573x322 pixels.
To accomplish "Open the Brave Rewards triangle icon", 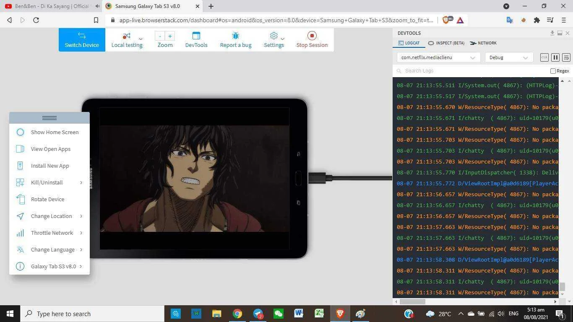I will [460, 20].
